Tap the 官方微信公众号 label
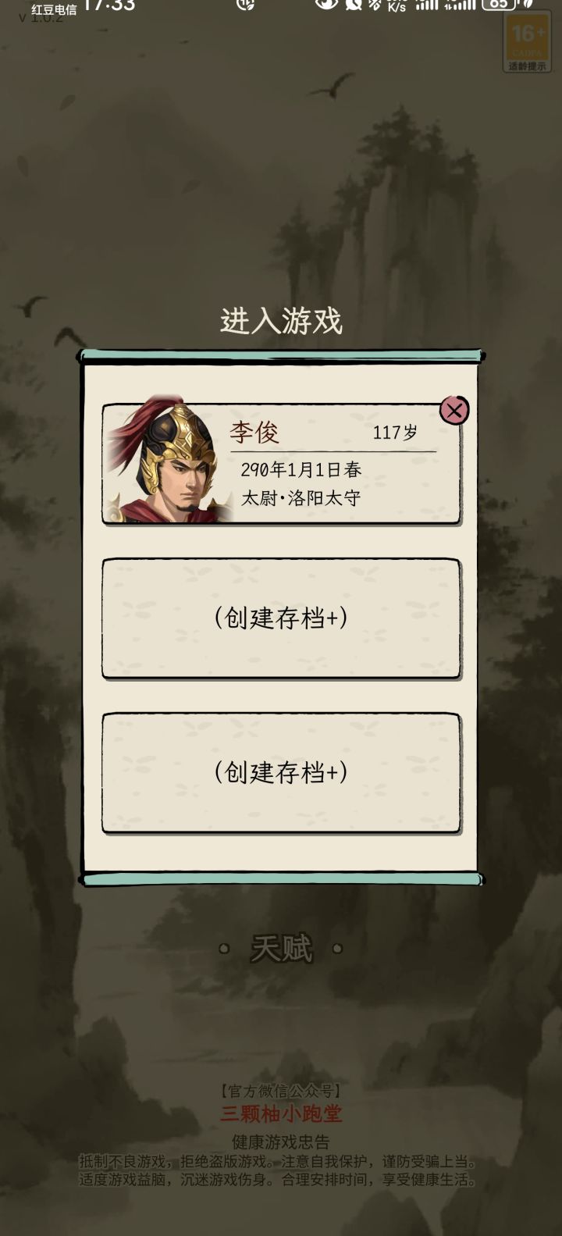This screenshot has height=1236, width=562. (281, 1091)
